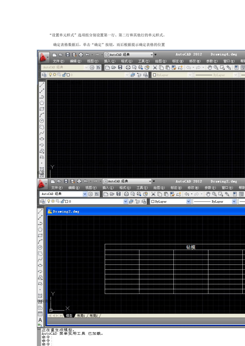The height and width of the screenshot is (346, 245).
Task: Open the Table tool in Drawing2 draw toolbar
Action: [40, 314]
